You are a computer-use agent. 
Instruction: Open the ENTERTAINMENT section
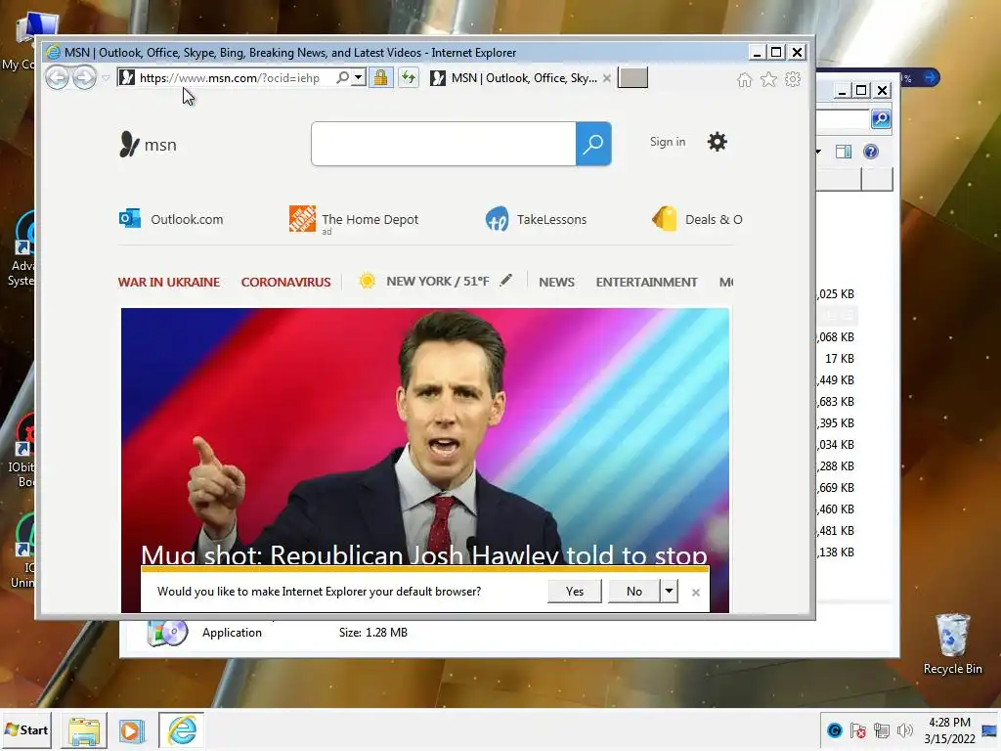pos(647,282)
